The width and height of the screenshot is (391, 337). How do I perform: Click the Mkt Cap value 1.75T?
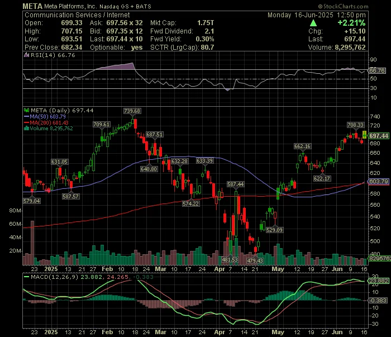[206, 23]
